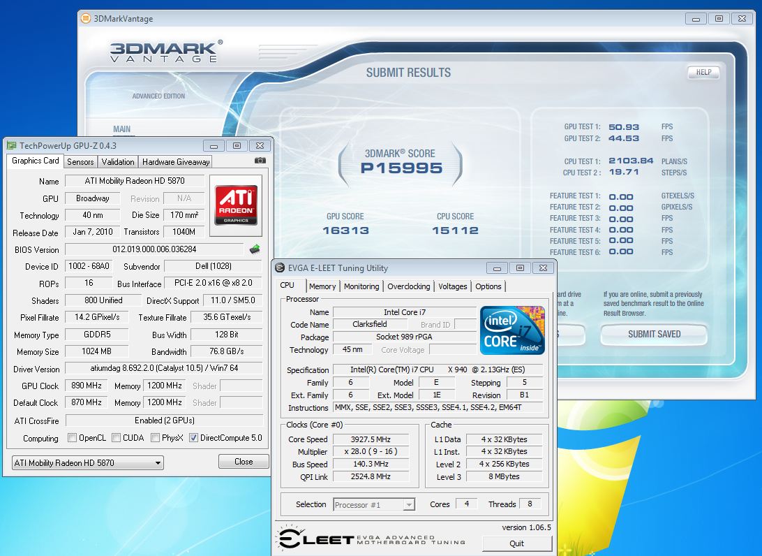Image resolution: width=762 pixels, height=556 pixels.
Task: Click the Threads value 8
Action: [x=530, y=504]
